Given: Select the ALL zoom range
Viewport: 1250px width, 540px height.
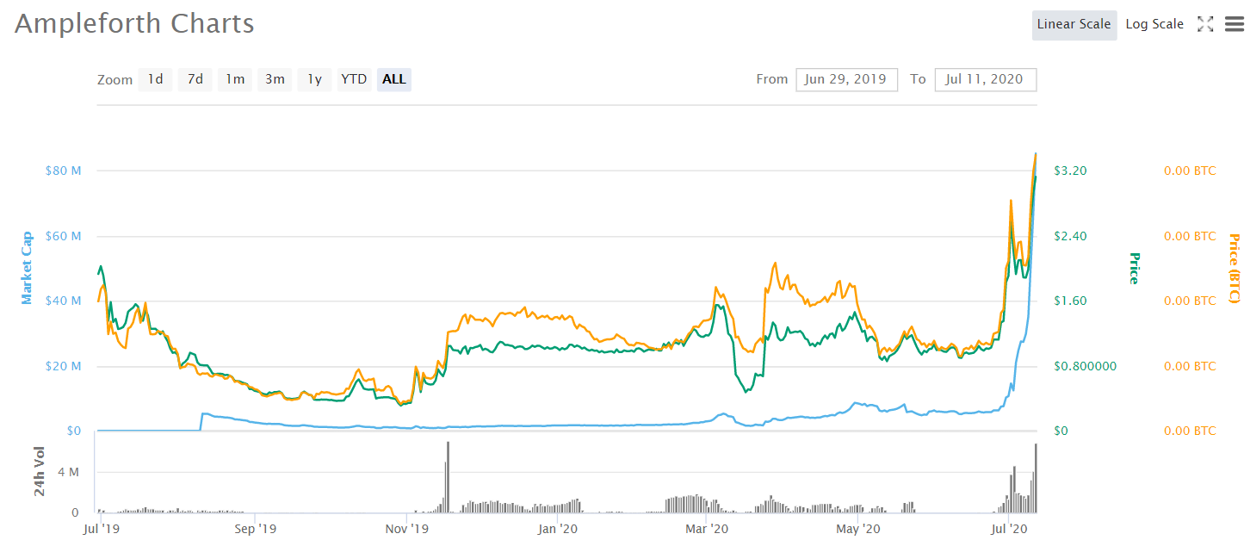Looking at the screenshot, I should [x=394, y=79].
